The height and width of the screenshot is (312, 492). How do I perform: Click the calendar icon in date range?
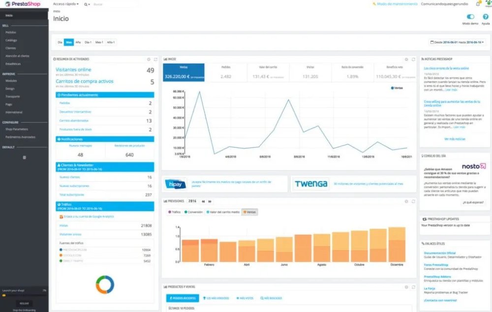(432, 42)
